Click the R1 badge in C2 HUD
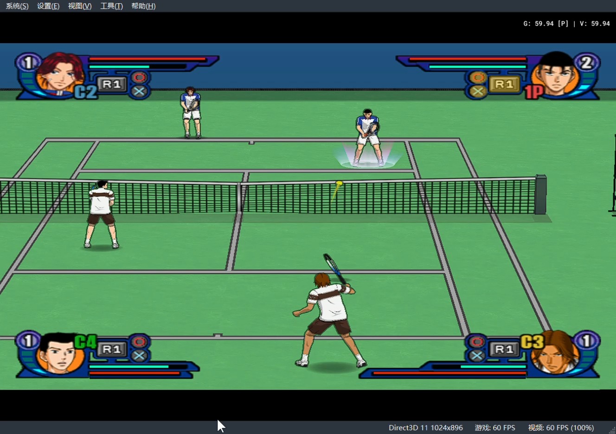616x434 pixels. pyautogui.click(x=112, y=84)
